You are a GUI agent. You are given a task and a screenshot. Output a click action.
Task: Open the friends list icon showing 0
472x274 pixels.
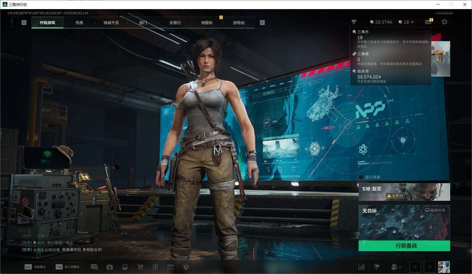396,267
